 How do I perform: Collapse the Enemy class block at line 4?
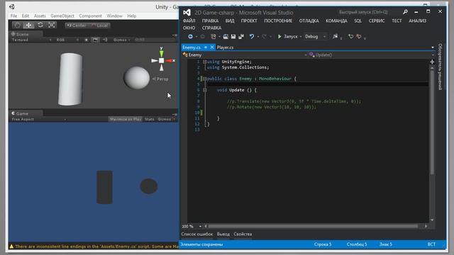pyautogui.click(x=205, y=79)
